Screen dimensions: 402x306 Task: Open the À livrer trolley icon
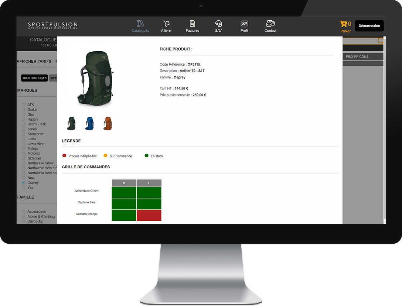(166, 24)
